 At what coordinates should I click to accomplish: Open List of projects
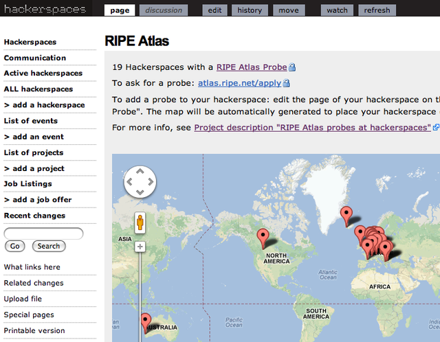pos(34,152)
